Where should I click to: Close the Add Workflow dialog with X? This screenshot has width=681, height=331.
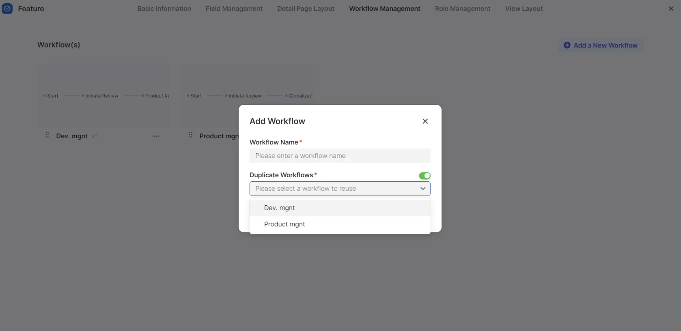point(425,121)
